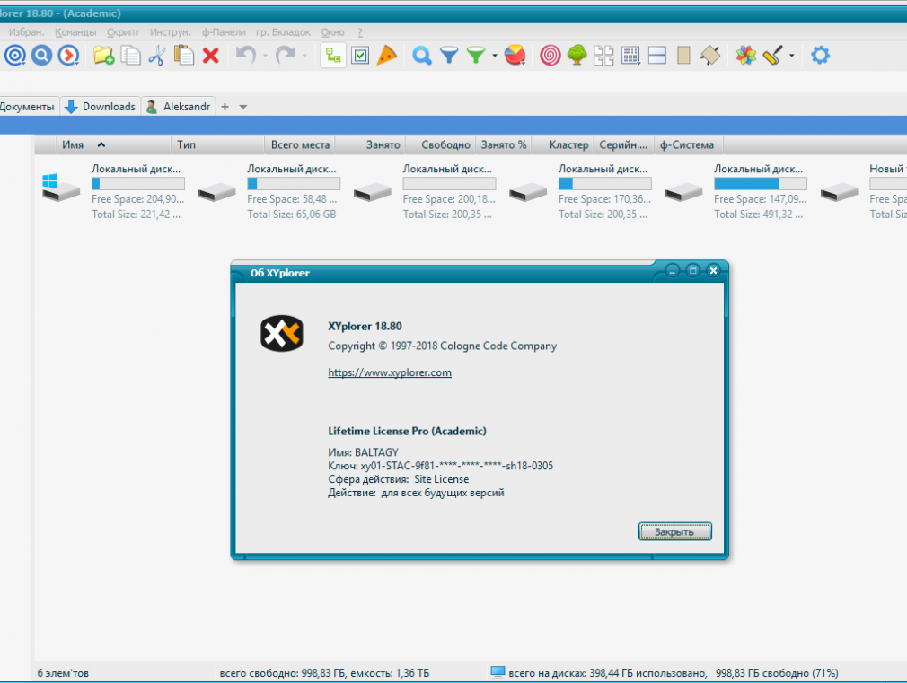The height and width of the screenshot is (683, 907).
Task: Toggle the dual pane layout button
Action: 657,56
